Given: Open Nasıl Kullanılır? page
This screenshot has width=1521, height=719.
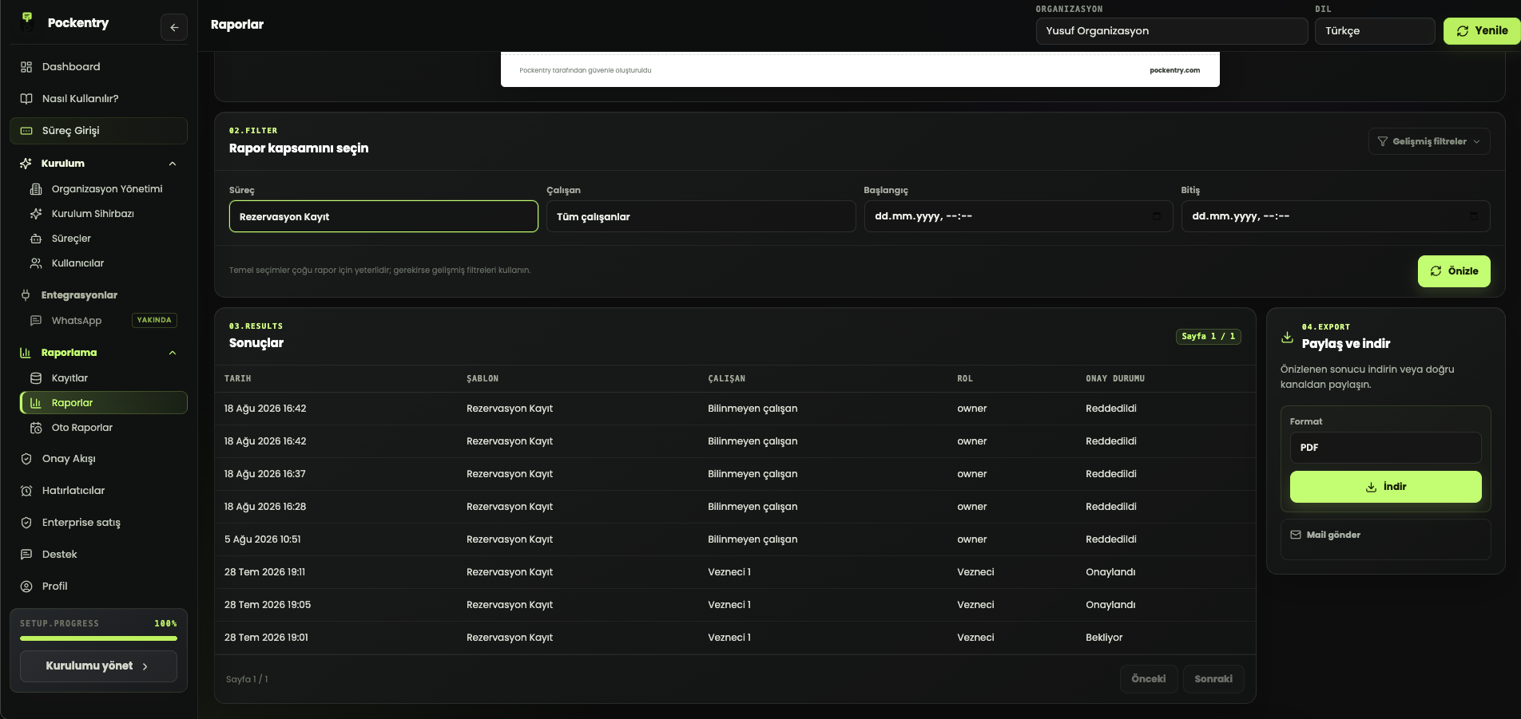Looking at the screenshot, I should pos(98,99).
